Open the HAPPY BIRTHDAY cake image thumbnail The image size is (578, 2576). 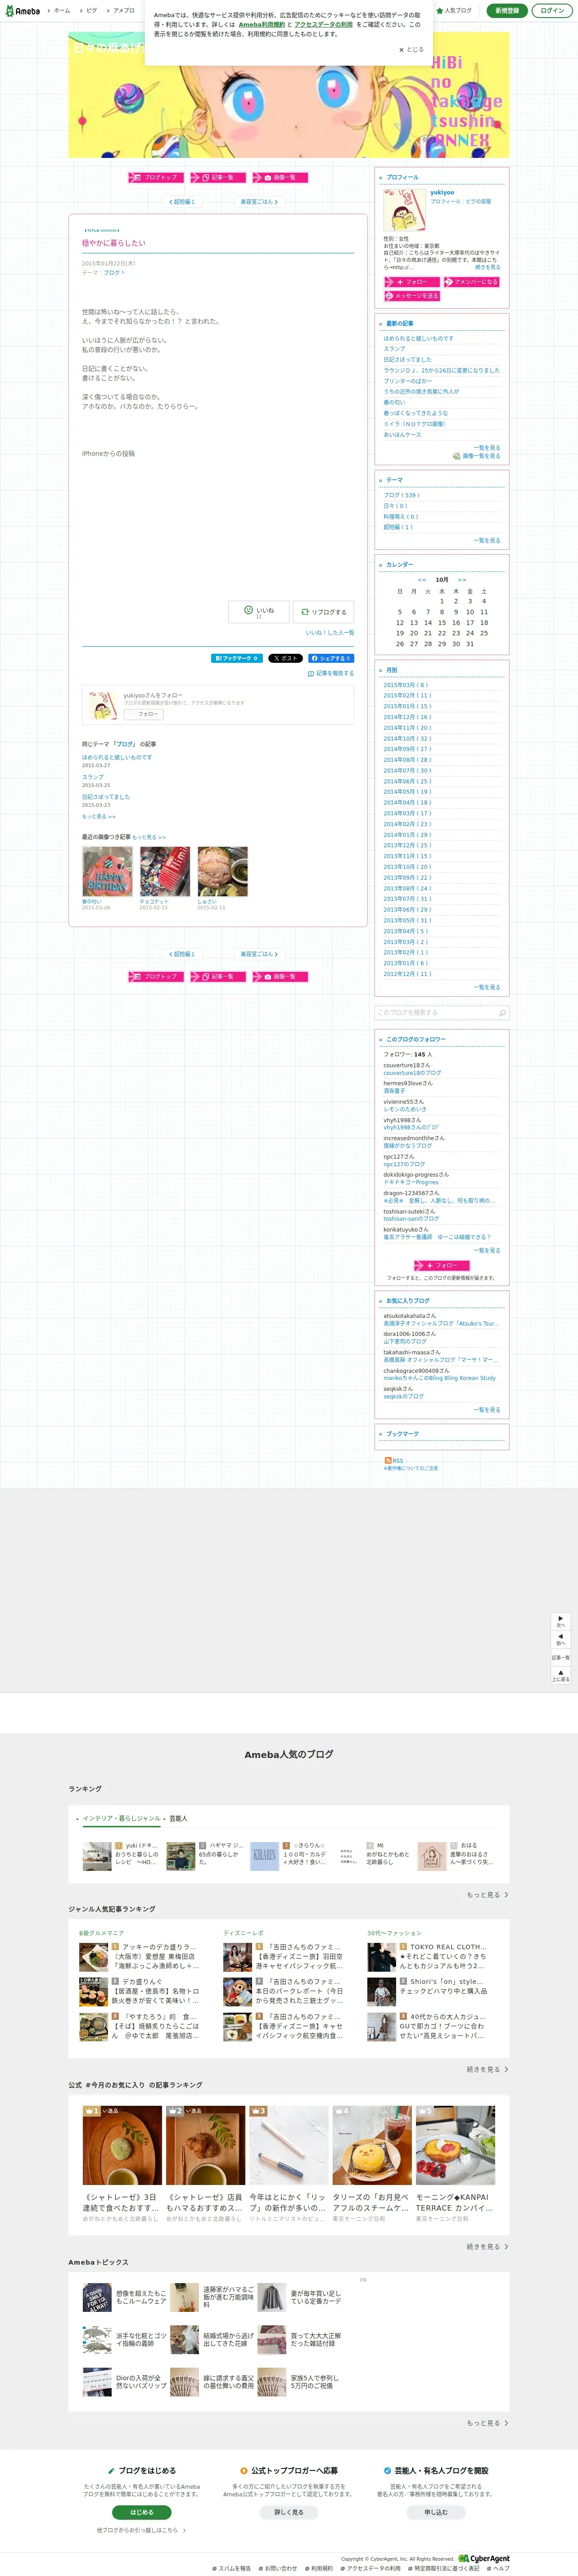pos(107,872)
